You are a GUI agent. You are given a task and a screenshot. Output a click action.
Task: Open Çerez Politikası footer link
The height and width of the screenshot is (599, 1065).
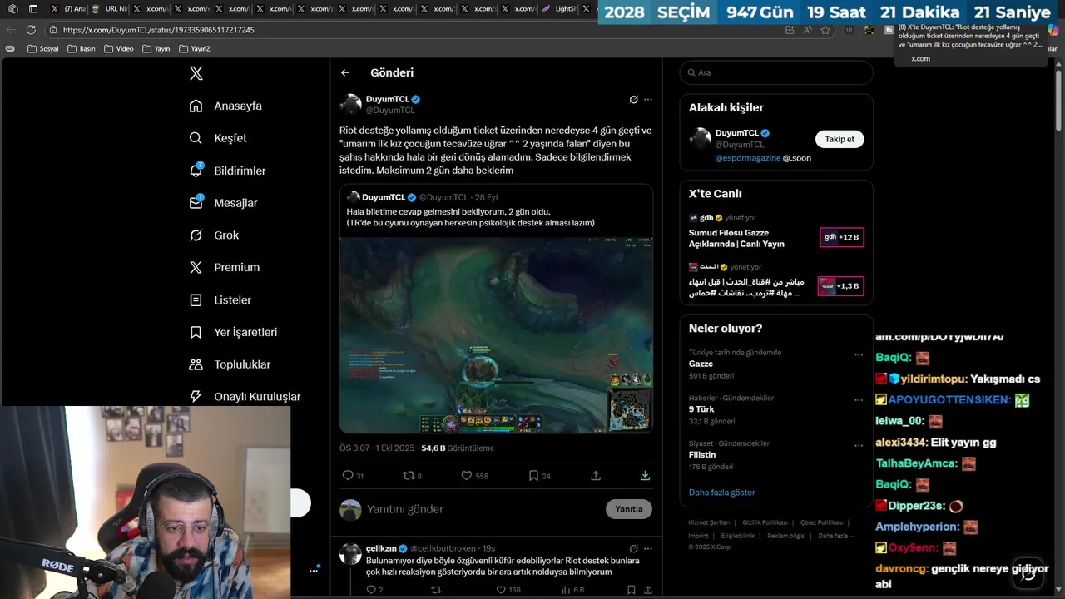pyautogui.click(x=822, y=522)
